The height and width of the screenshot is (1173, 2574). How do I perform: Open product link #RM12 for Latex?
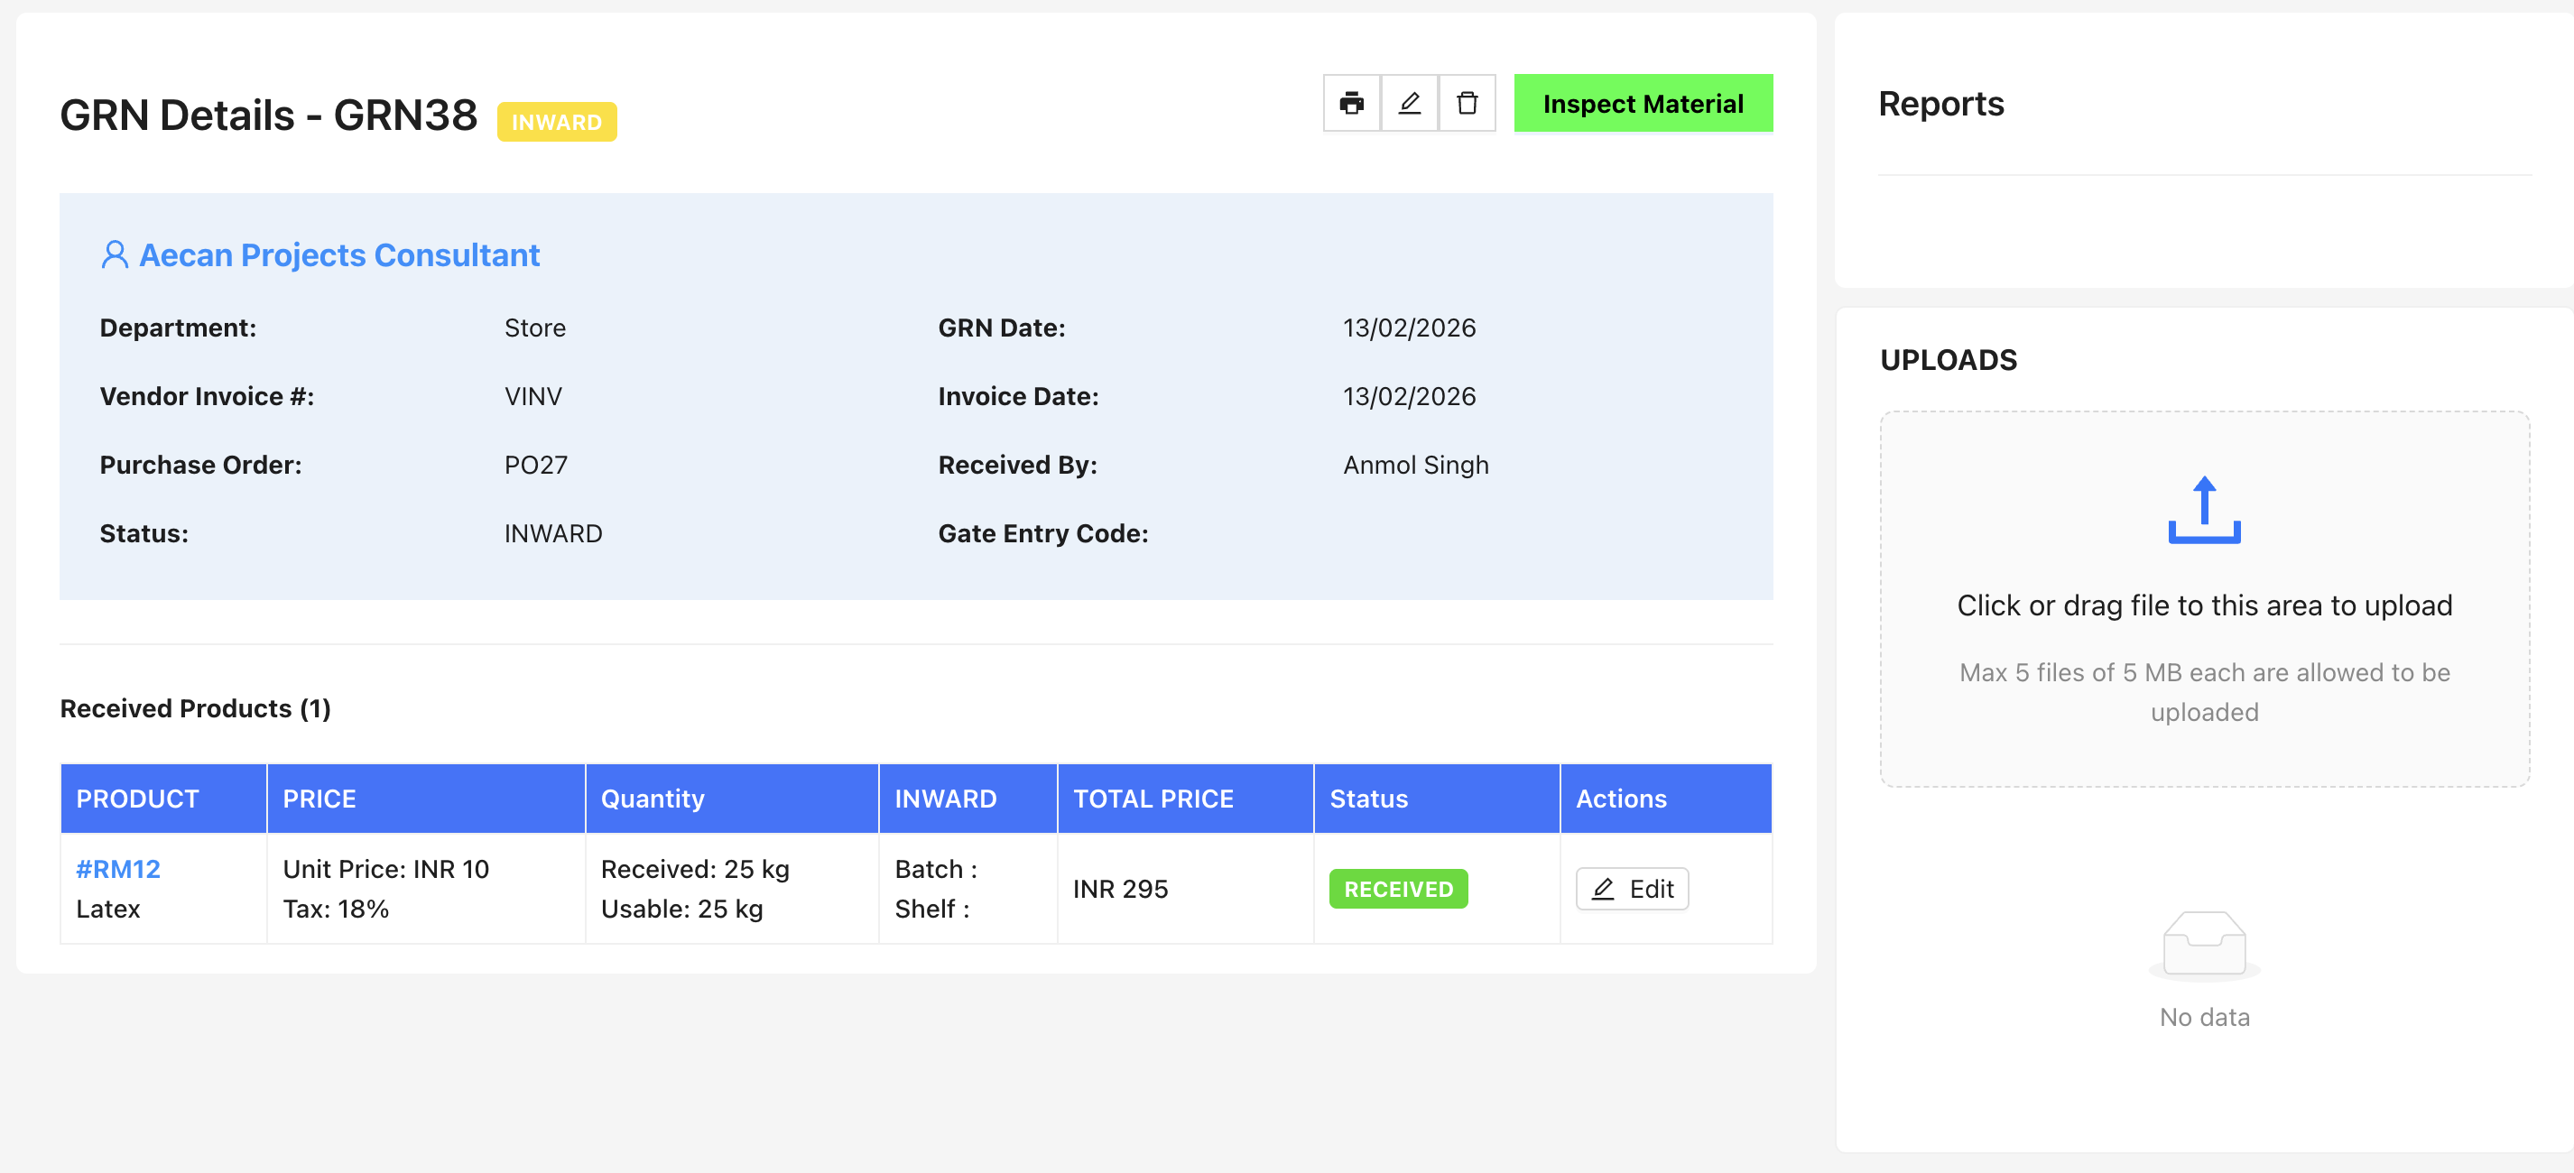[117, 868]
